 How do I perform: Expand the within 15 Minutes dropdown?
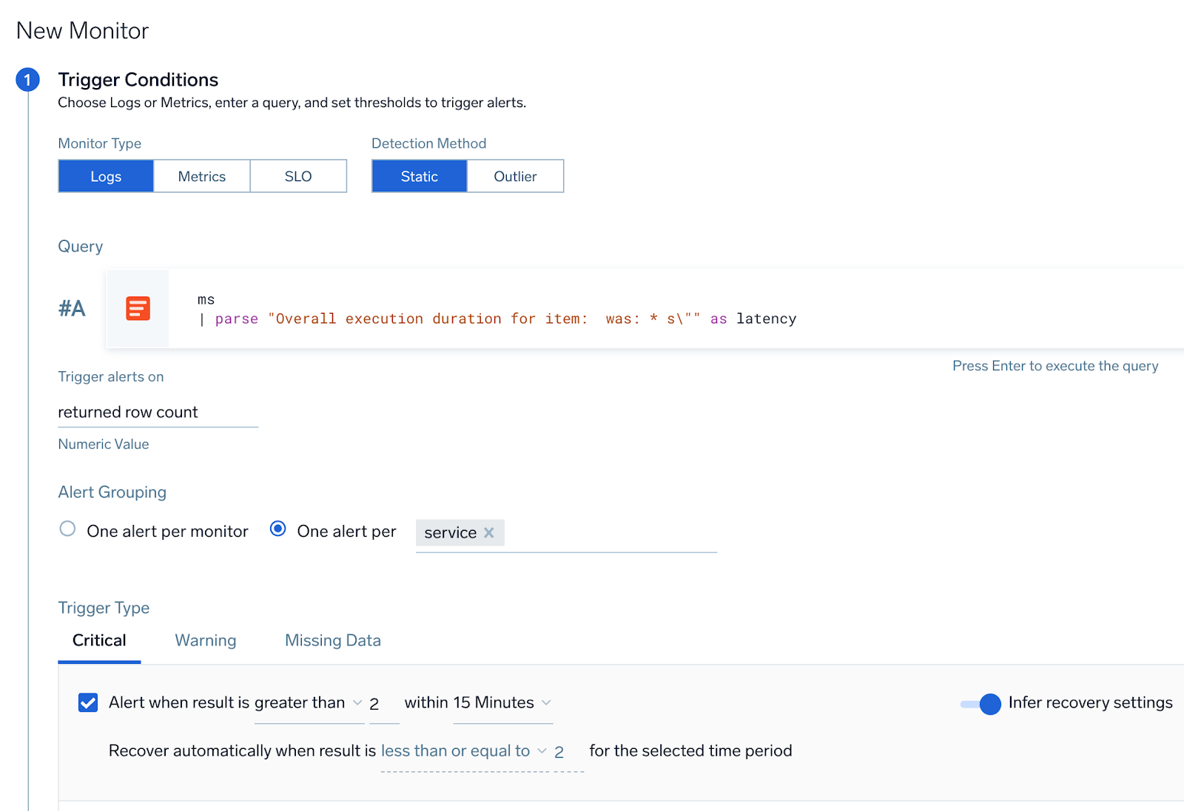click(x=502, y=703)
